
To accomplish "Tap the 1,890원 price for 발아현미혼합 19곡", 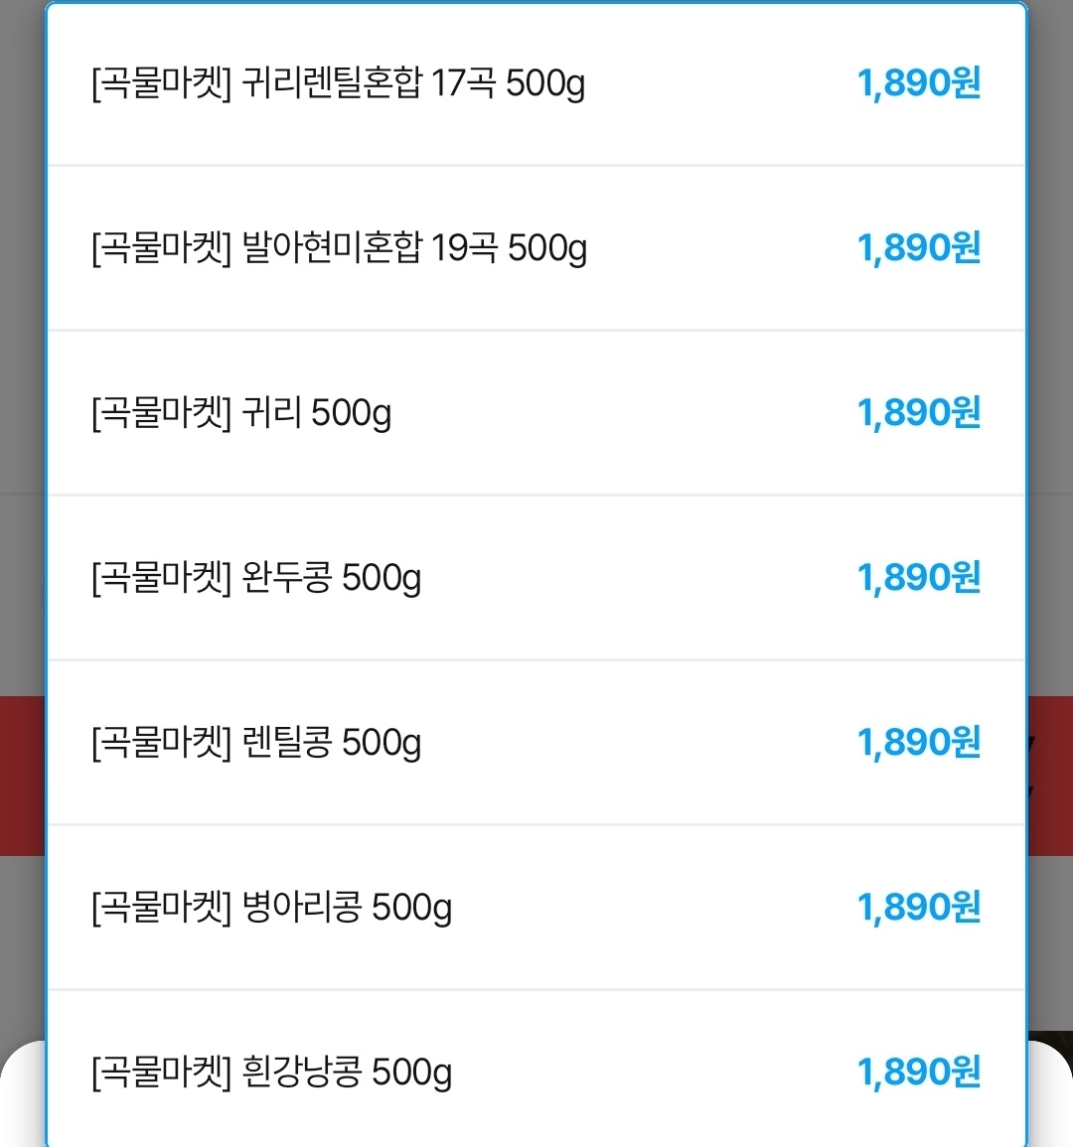I will (x=919, y=248).
